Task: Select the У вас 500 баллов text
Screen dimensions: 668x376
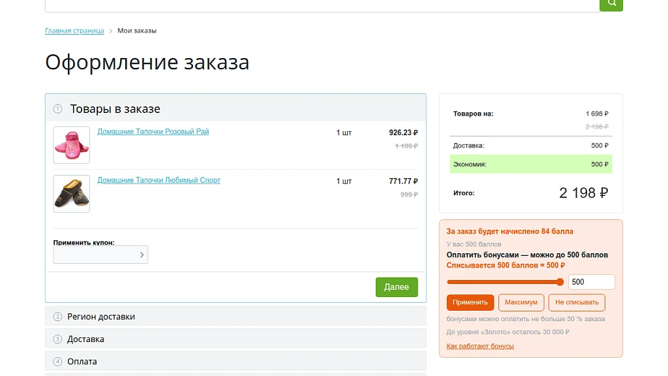Action: pyautogui.click(x=474, y=244)
